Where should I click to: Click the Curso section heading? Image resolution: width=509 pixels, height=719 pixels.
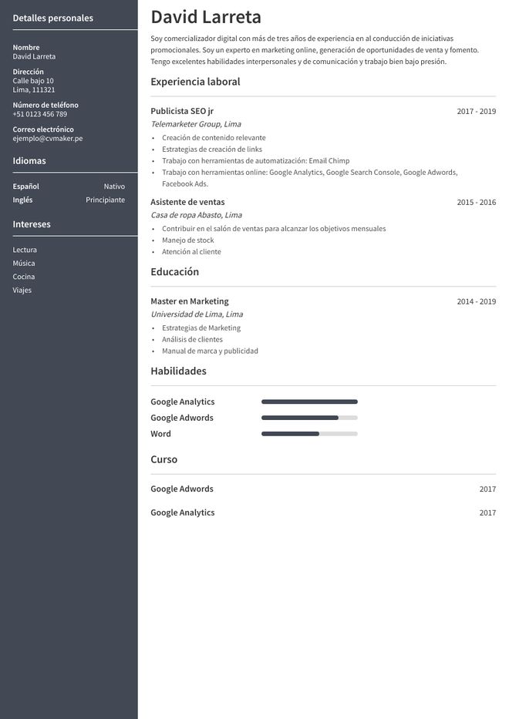pyautogui.click(x=163, y=460)
